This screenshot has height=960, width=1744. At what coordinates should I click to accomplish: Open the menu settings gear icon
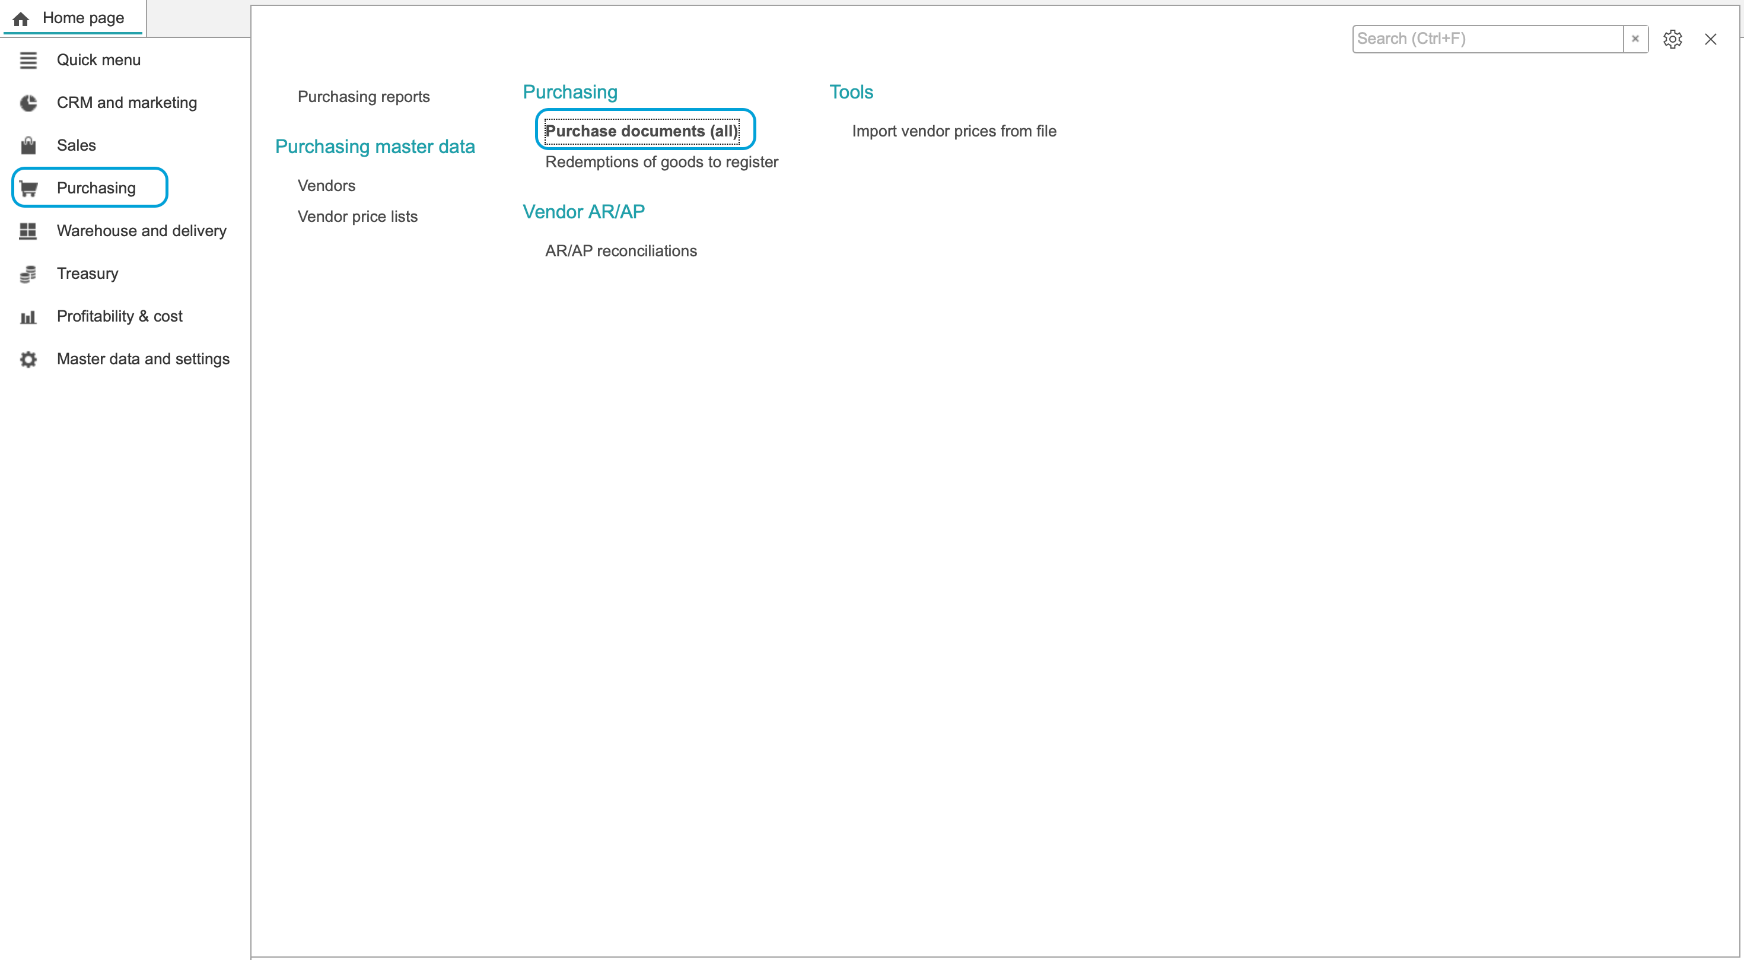(1672, 39)
